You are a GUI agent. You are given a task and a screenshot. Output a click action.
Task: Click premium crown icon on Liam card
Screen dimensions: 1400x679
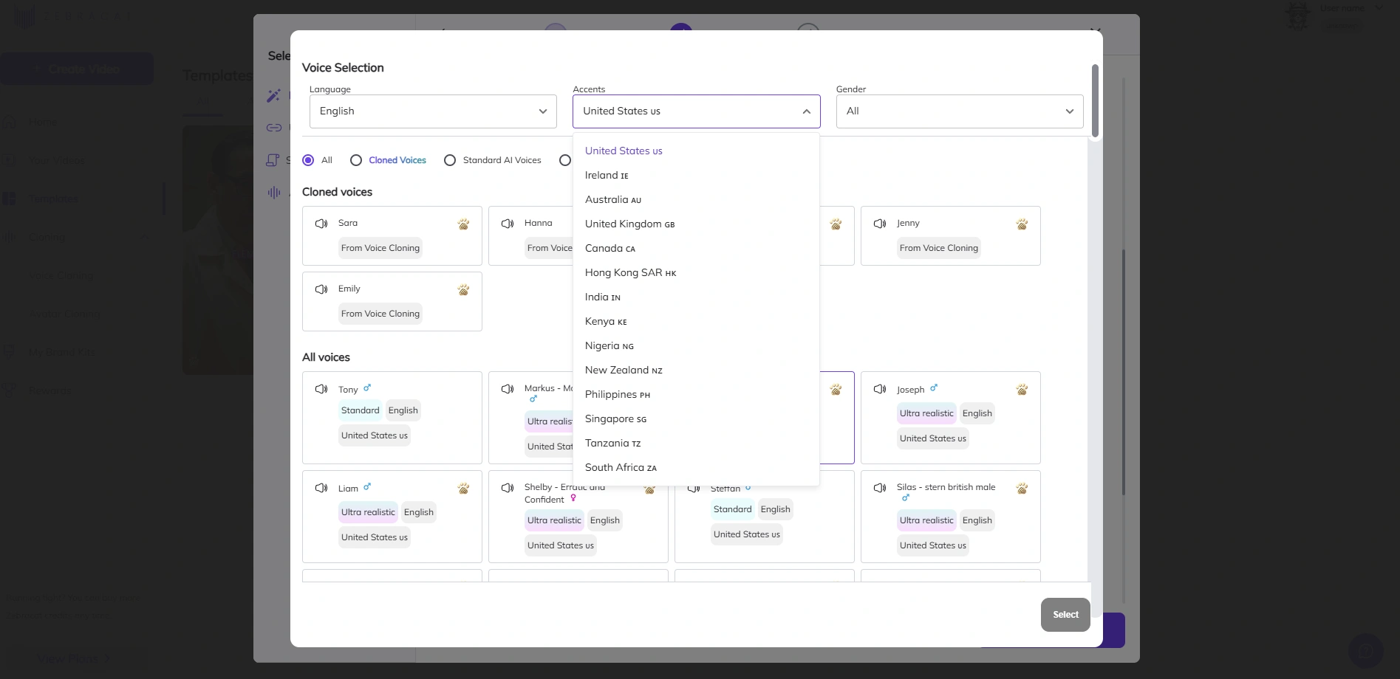(463, 489)
